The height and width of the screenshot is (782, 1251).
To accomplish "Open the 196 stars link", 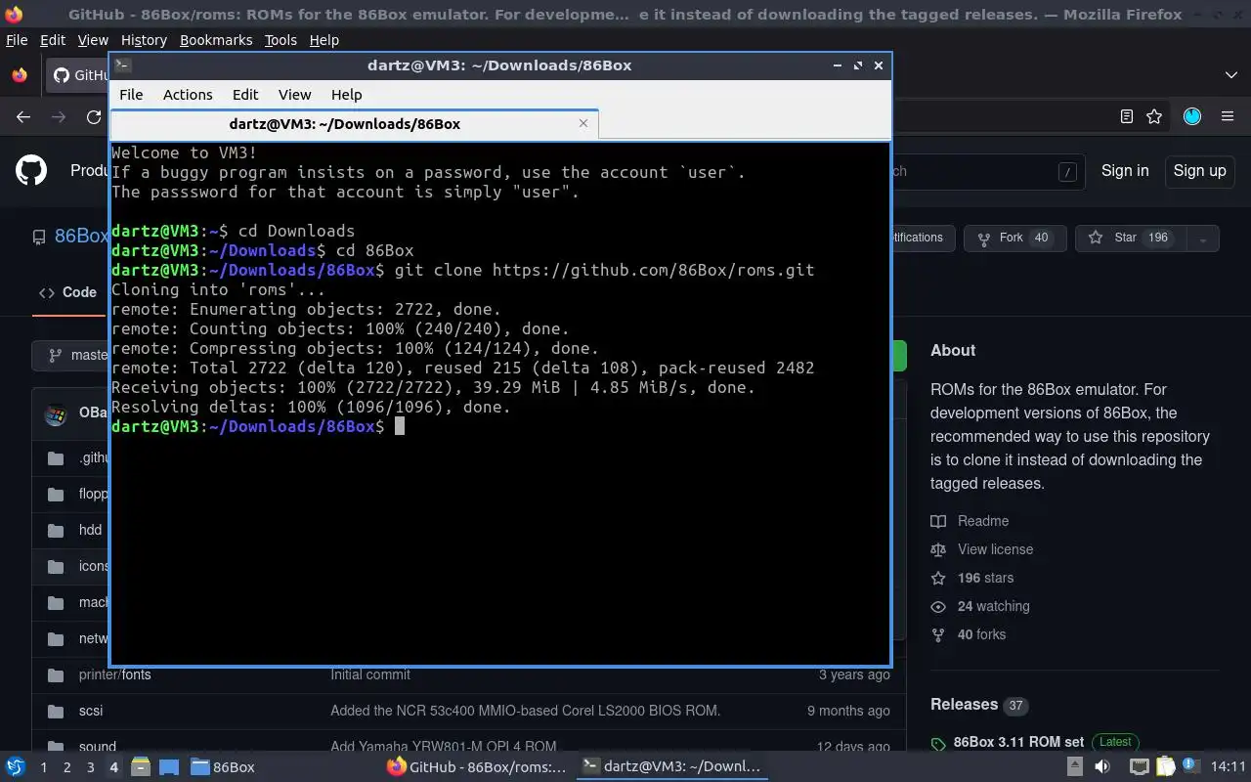I will 985,578.
